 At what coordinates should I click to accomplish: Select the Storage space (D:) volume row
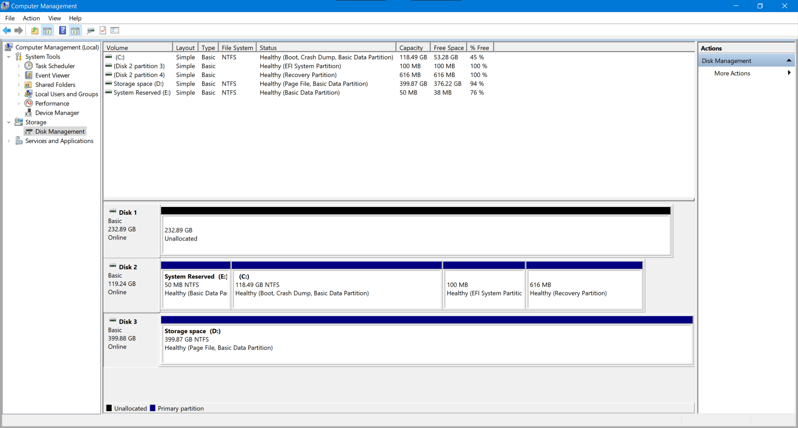138,84
